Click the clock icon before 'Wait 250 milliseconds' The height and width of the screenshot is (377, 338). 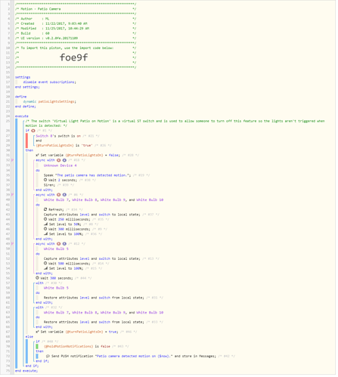(x=45, y=220)
